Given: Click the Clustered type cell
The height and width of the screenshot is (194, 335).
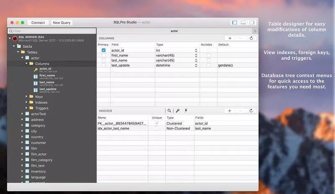Looking at the screenshot, I should [174, 123].
